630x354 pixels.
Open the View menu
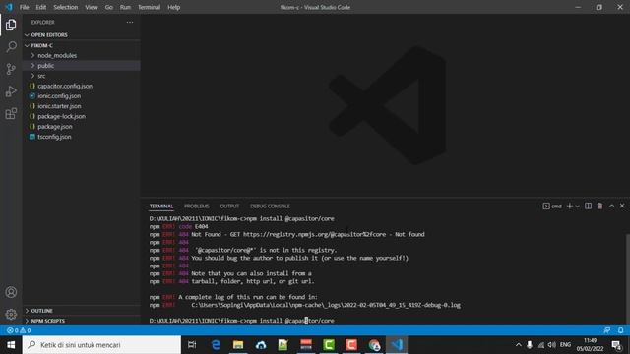(x=92, y=7)
